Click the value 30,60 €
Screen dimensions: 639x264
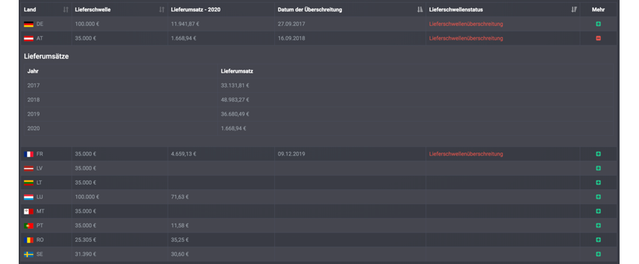180,254
